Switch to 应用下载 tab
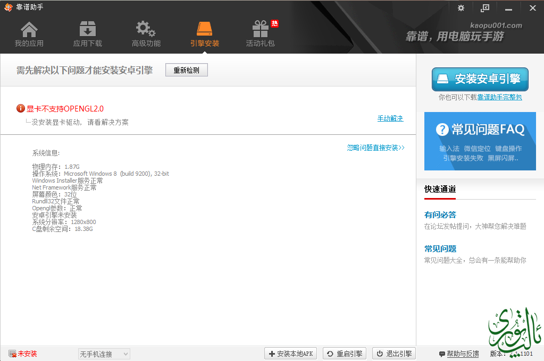 [x=88, y=35]
